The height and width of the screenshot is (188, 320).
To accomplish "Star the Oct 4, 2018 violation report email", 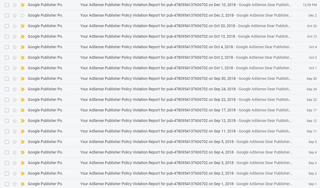I will point(15,47).
